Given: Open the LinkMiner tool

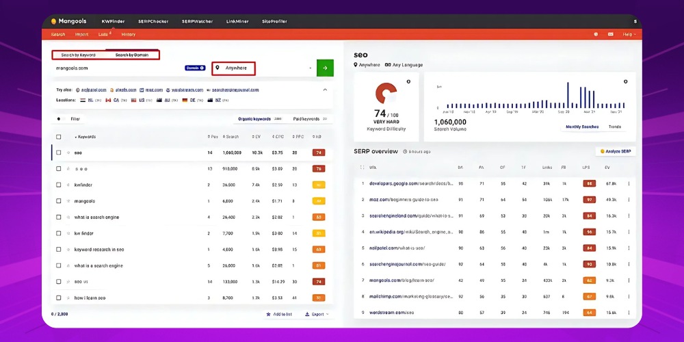Looking at the screenshot, I should [x=238, y=21].
